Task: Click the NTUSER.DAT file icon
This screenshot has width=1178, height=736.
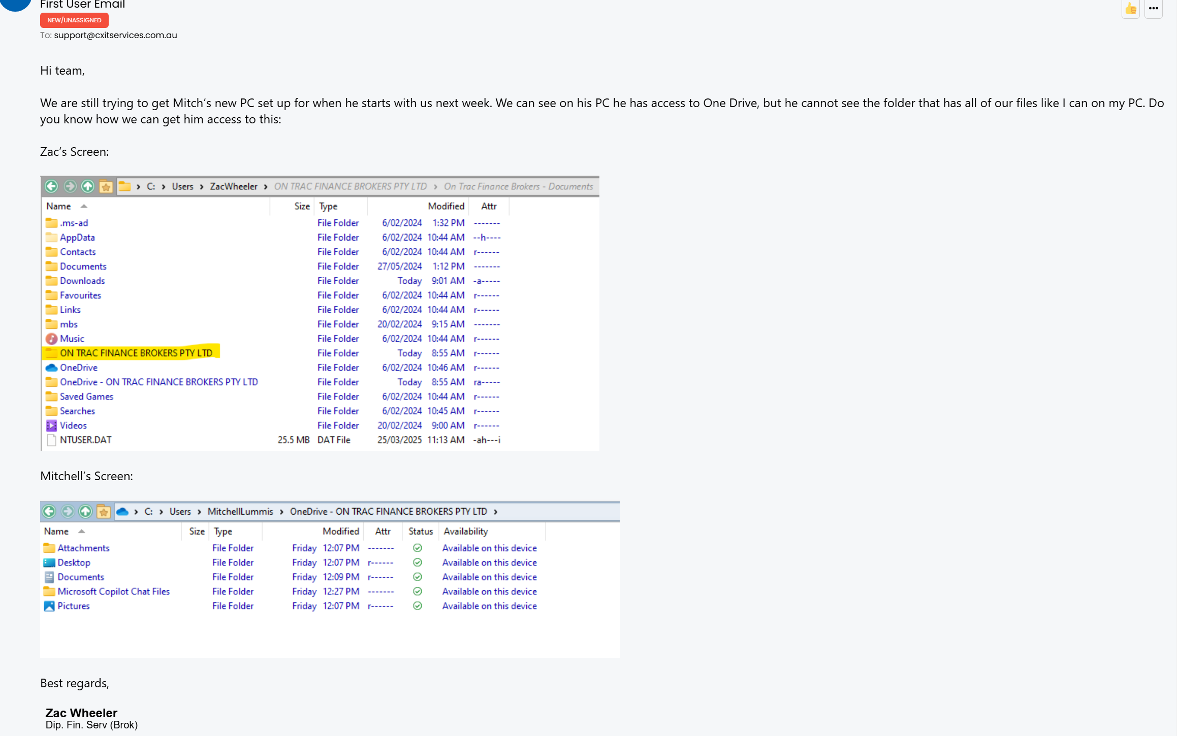Action: pos(51,440)
